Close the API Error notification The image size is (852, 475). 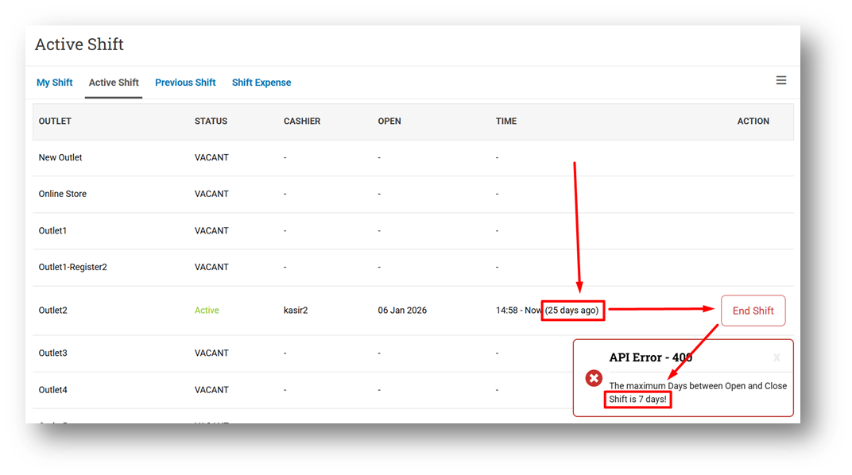(x=776, y=357)
